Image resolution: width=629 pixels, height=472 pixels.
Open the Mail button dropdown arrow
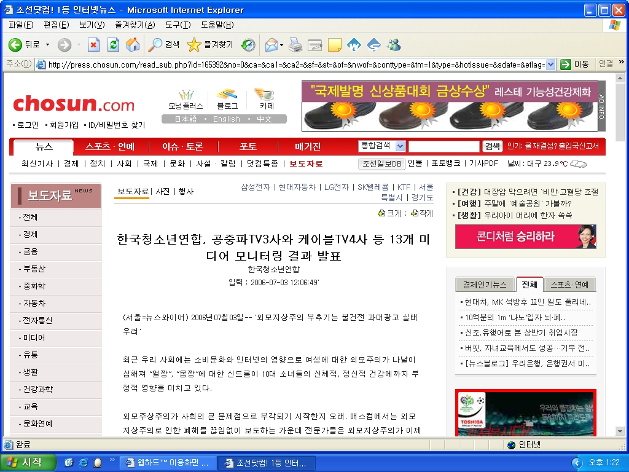click(x=281, y=44)
